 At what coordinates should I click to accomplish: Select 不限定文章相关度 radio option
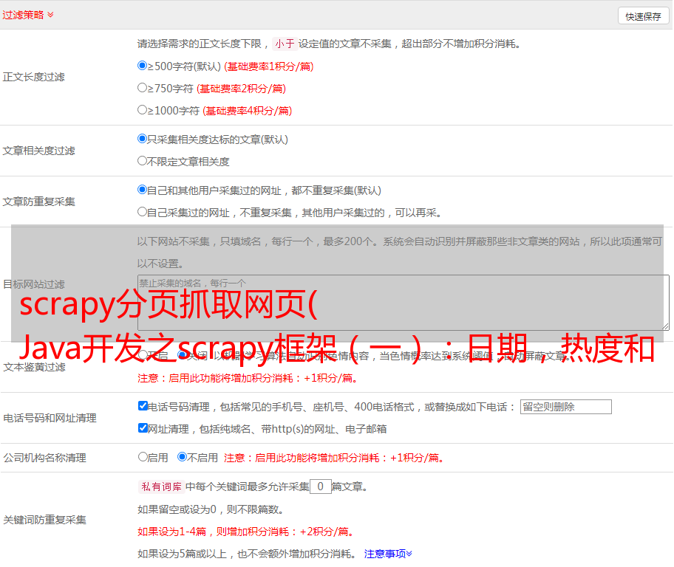click(143, 161)
